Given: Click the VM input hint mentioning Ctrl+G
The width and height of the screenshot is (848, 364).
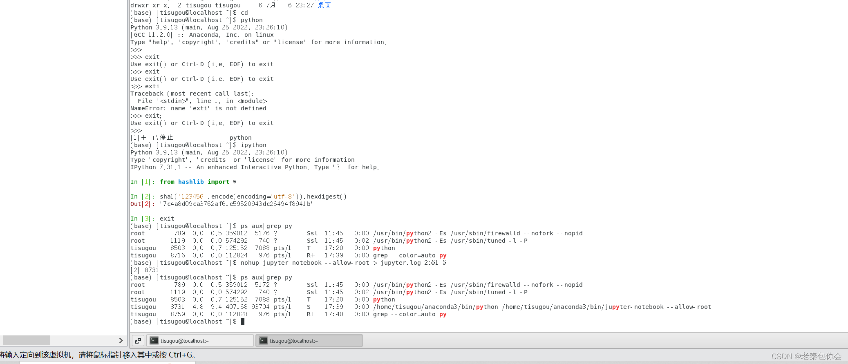Looking at the screenshot, I should [x=98, y=355].
